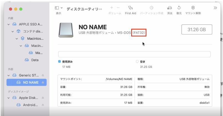Click the Restore (復元) toolbar icon

pyautogui.click(x=179, y=8)
